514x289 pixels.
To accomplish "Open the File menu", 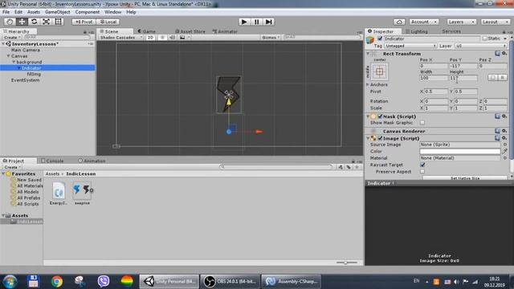I will click(x=6, y=12).
